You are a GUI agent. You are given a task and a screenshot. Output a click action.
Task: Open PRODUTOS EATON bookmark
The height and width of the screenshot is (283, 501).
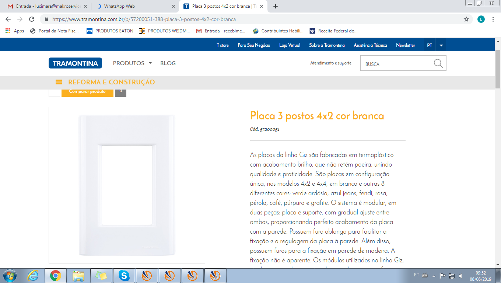pos(110,31)
